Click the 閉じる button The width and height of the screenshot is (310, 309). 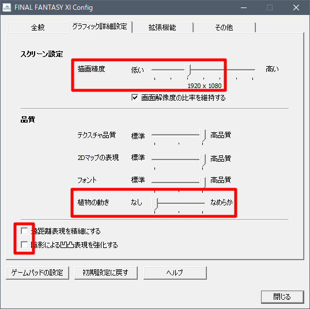click(282, 297)
